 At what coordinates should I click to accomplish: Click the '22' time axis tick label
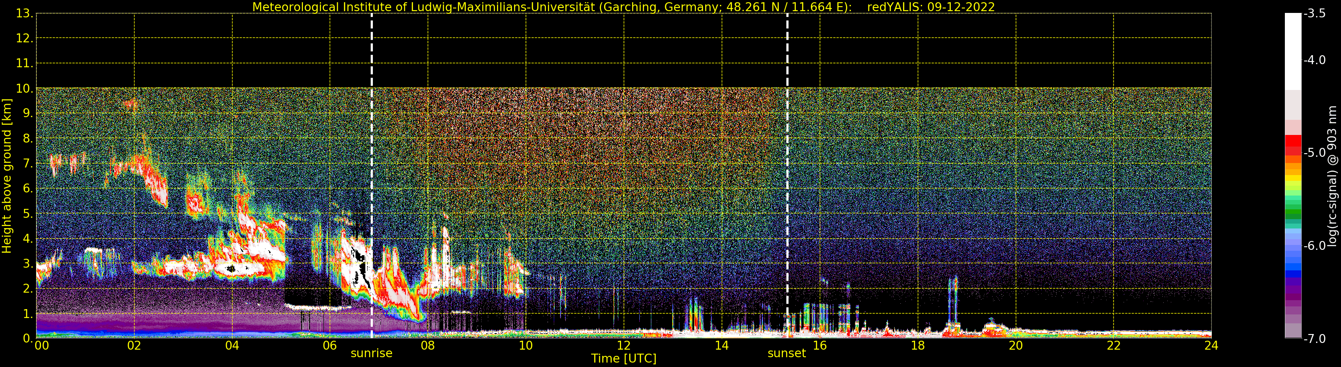click(x=1113, y=346)
